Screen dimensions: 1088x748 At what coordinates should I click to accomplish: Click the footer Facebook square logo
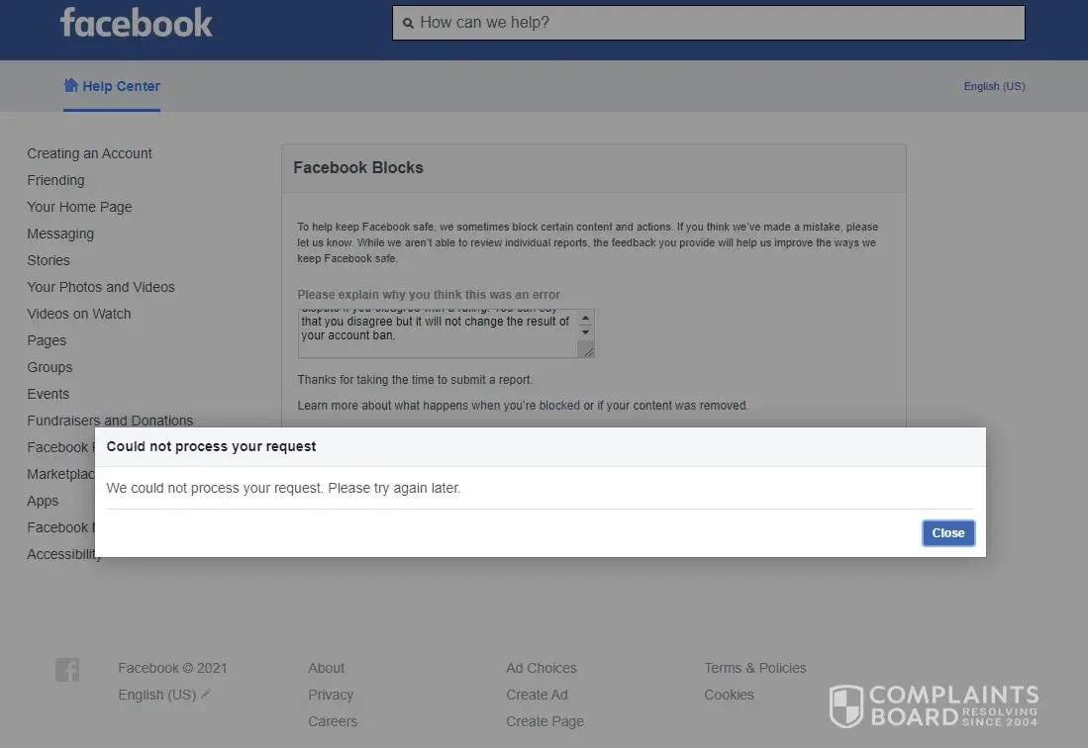67,670
